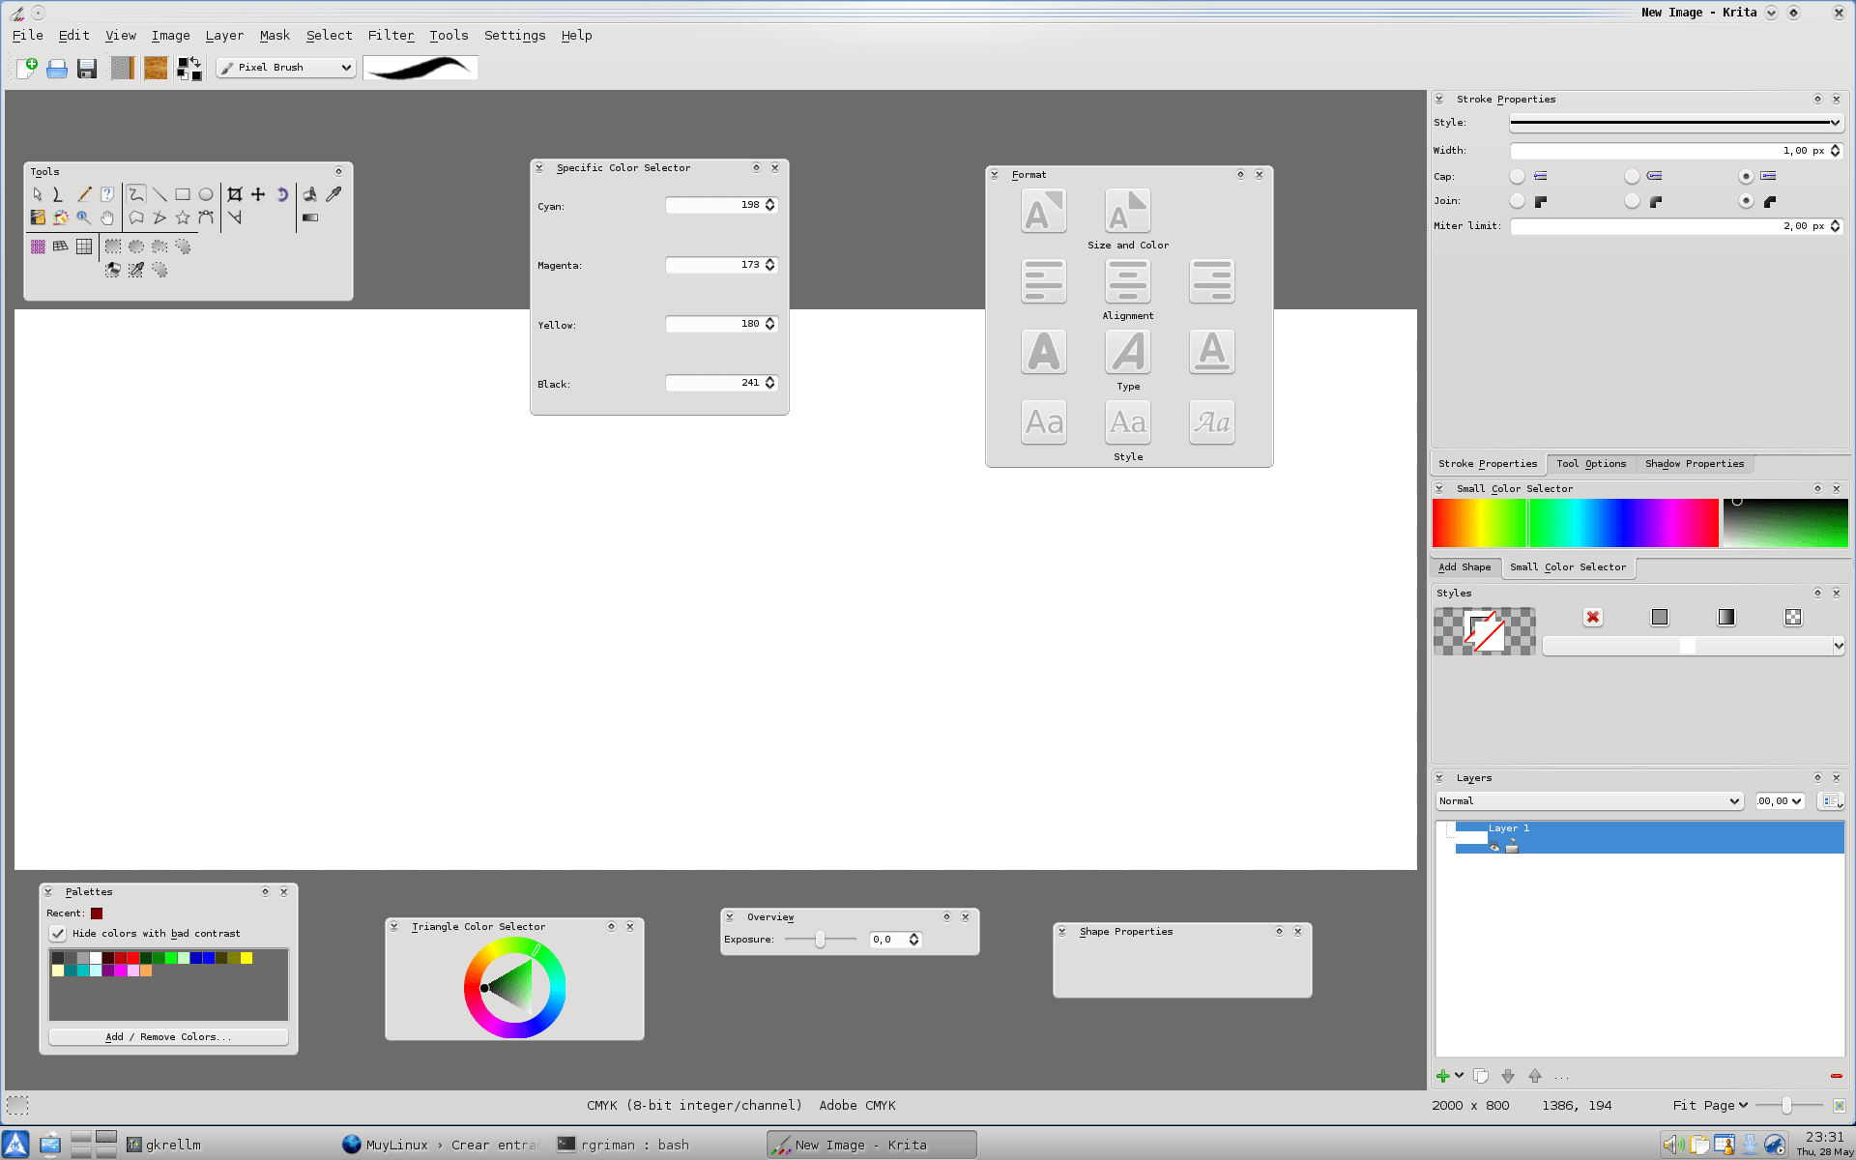Select the Ellipse shape tool

[206, 194]
